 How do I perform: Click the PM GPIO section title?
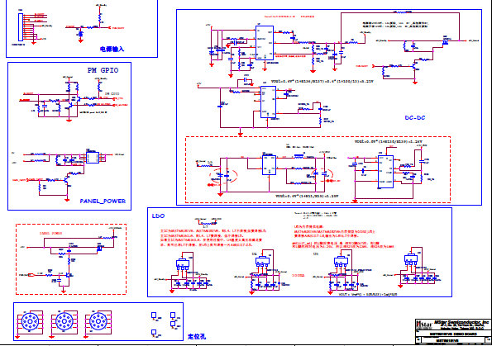103,70
